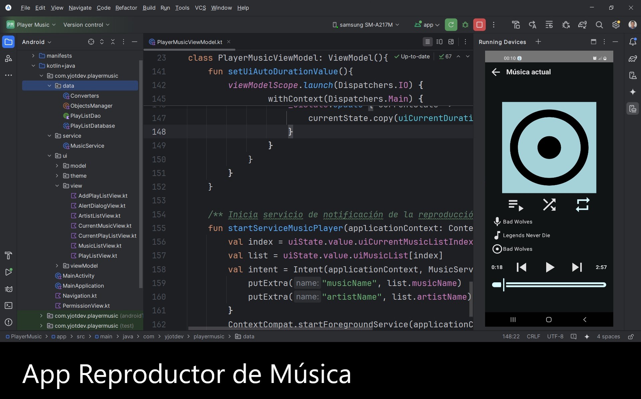
Task: Toggle read-only lock in status bar
Action: click(631, 336)
